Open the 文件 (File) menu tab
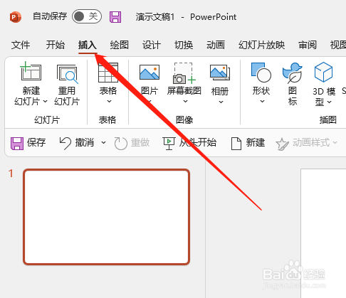 tap(21, 45)
